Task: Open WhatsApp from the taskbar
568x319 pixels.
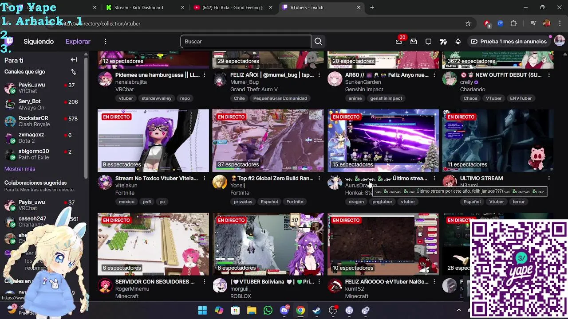Action: [268, 310]
